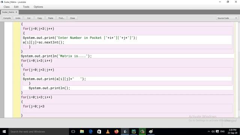
Task: Click the last taskbar app icon
Action: [x=151, y=132]
